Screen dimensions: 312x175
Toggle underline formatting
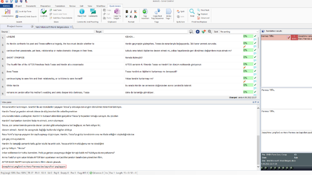coord(135,11)
